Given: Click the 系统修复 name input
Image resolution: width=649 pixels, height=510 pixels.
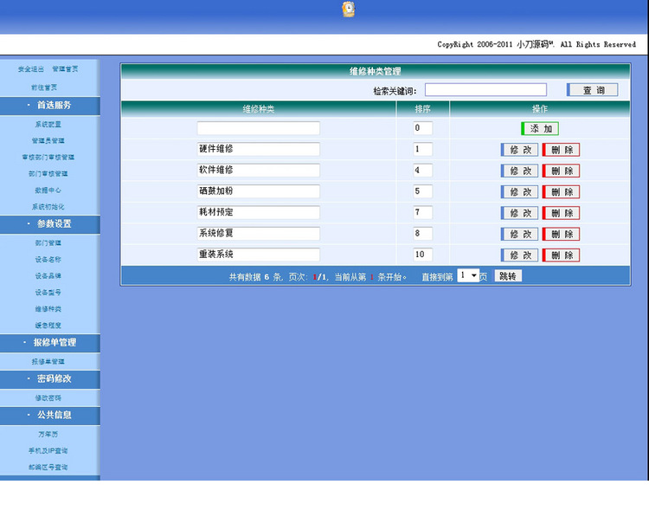Looking at the screenshot, I should click(x=258, y=234).
